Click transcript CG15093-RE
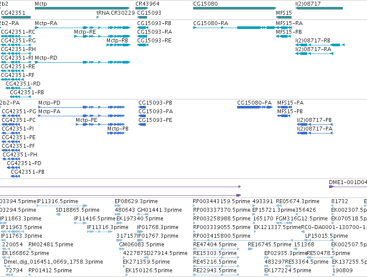This screenshot has width=367, height=277. [154, 41]
